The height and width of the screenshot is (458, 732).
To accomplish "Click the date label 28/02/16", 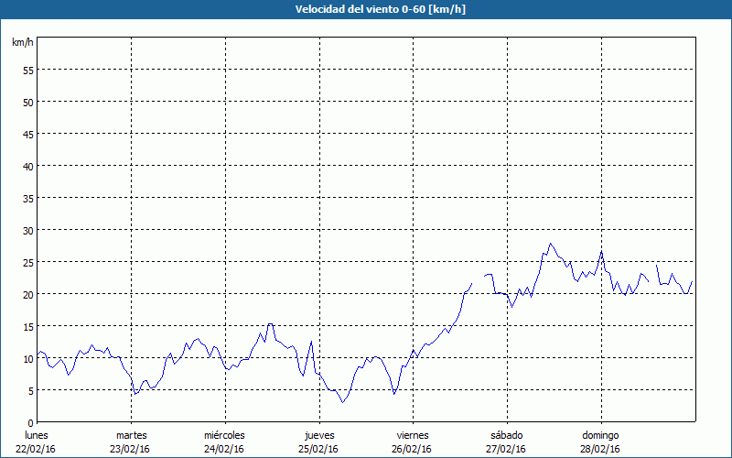I will click(x=600, y=449).
